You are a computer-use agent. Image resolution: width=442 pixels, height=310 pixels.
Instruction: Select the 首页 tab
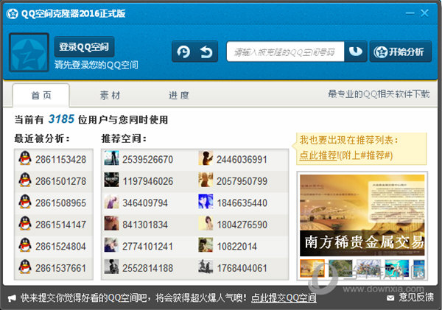(x=41, y=96)
